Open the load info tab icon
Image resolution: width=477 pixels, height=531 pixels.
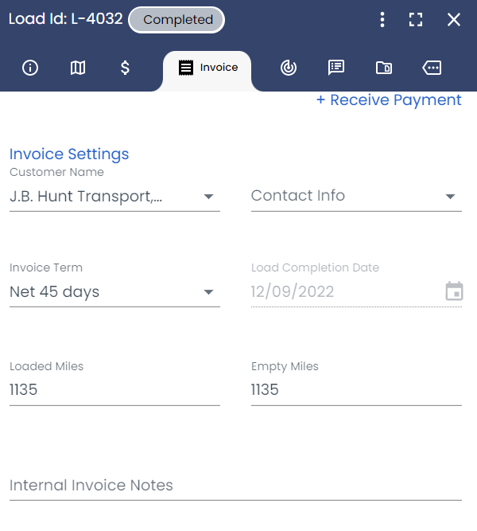click(30, 68)
